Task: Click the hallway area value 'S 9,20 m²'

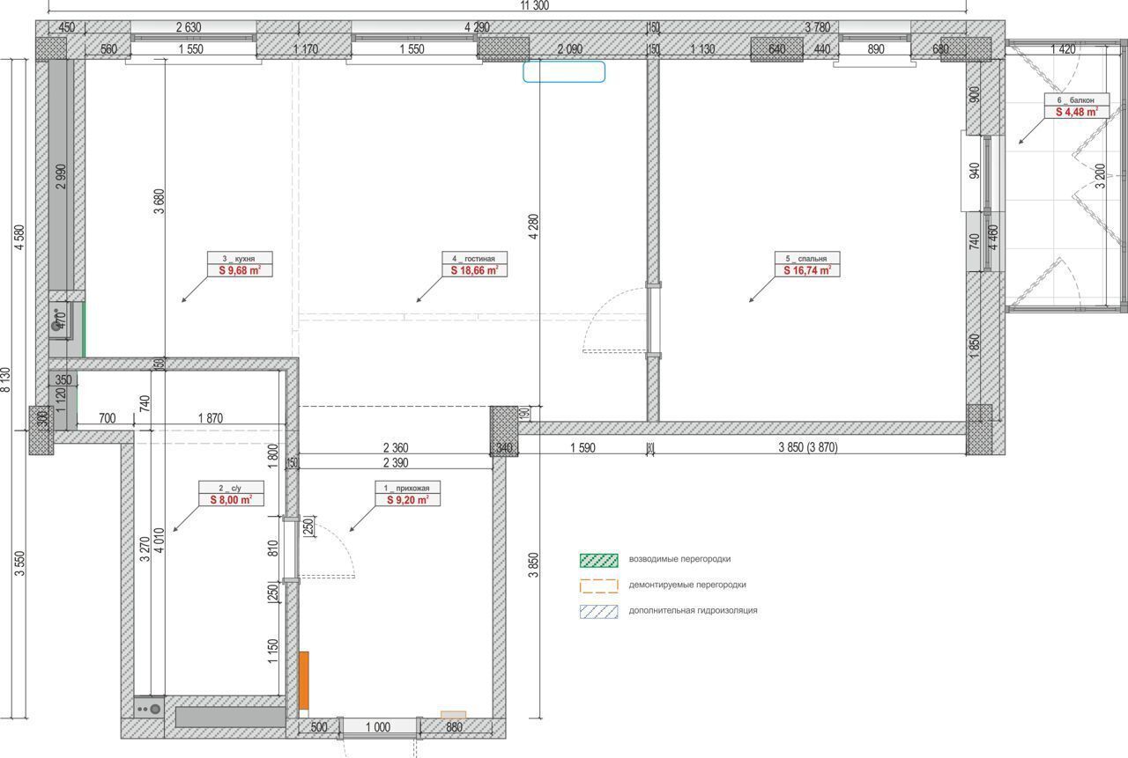Action: pos(407,499)
